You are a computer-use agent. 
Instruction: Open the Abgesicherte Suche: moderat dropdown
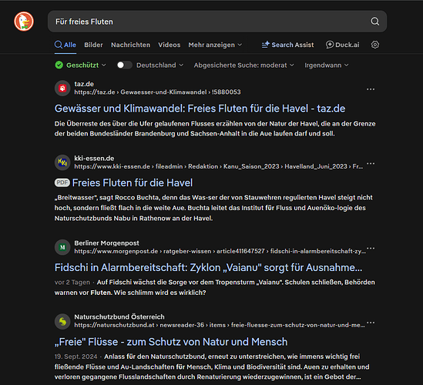(x=244, y=65)
